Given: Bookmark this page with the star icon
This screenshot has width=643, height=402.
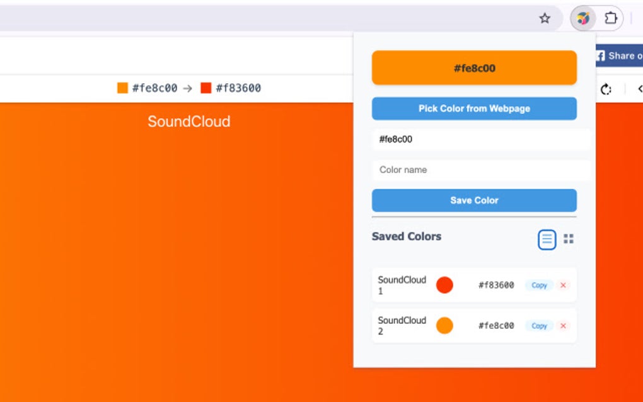Looking at the screenshot, I should (x=545, y=19).
